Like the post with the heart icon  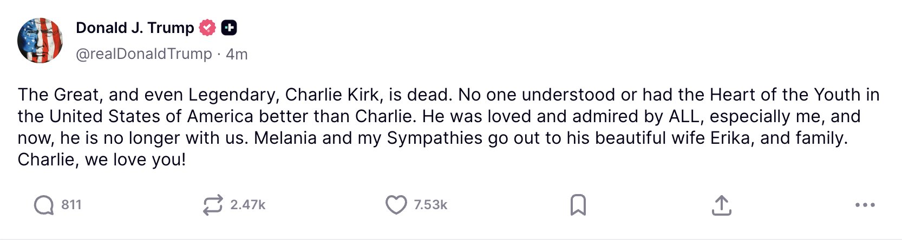tap(396, 205)
